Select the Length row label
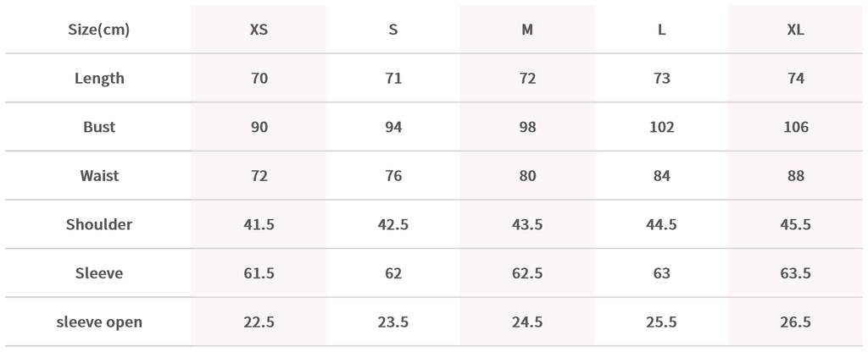The height and width of the screenshot is (352, 868). (99, 79)
